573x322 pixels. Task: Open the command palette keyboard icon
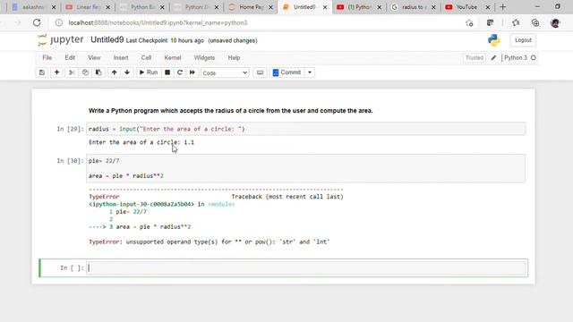[x=260, y=72]
